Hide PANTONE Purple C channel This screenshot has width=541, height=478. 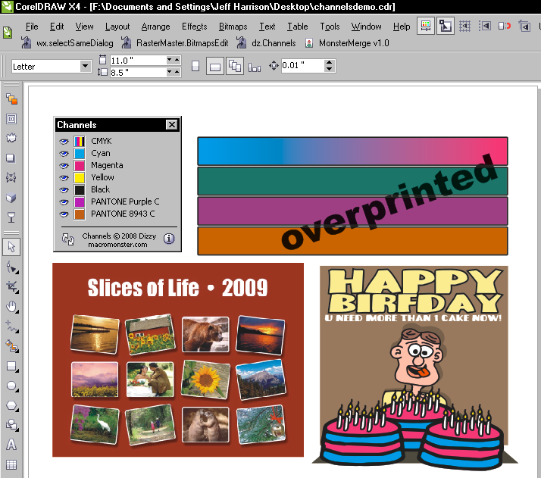coord(64,202)
